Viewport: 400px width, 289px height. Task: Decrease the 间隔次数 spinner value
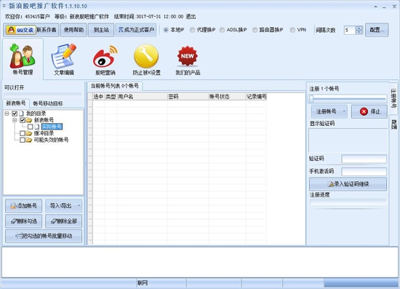point(359,32)
